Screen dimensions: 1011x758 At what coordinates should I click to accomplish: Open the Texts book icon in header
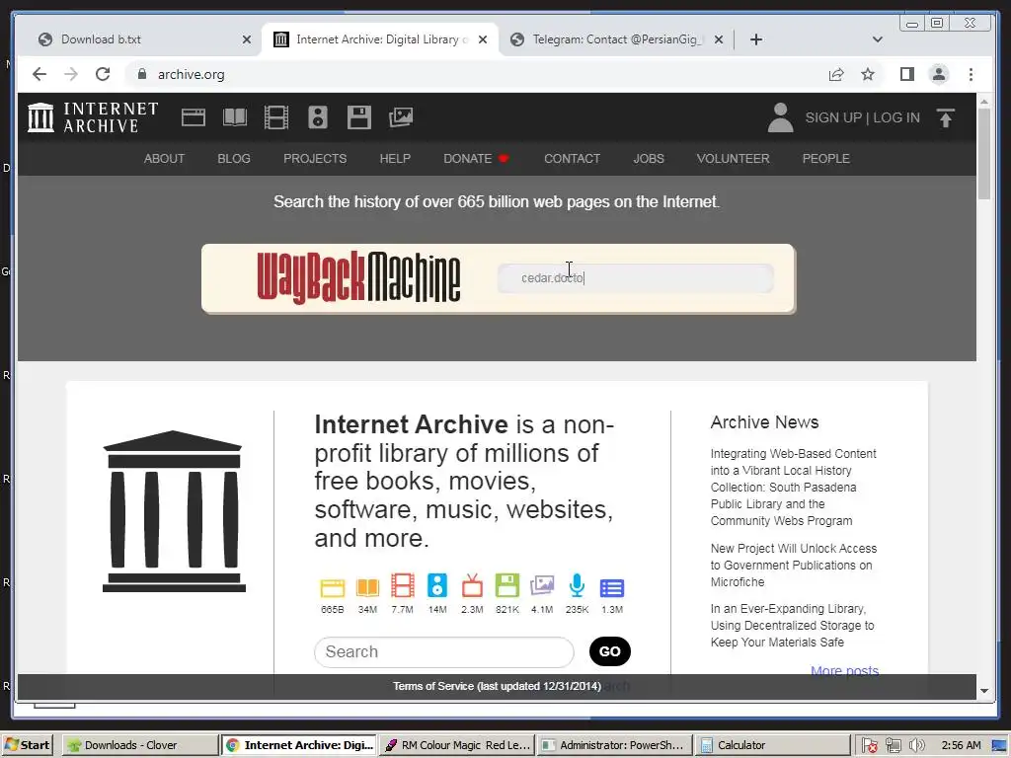(x=235, y=117)
